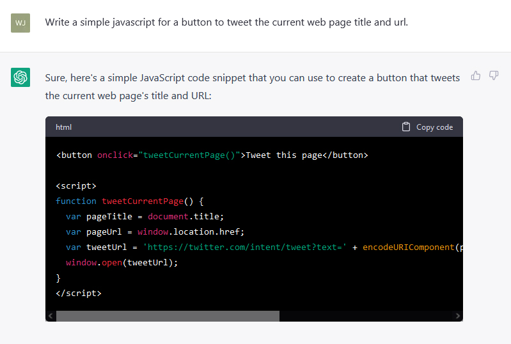Viewport: 511px width, 344px height.
Task: Click the html language label
Action: pyautogui.click(x=63, y=127)
